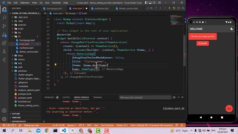
Task: Open Customize Layout icon in title bar
Action: pos(160,3)
